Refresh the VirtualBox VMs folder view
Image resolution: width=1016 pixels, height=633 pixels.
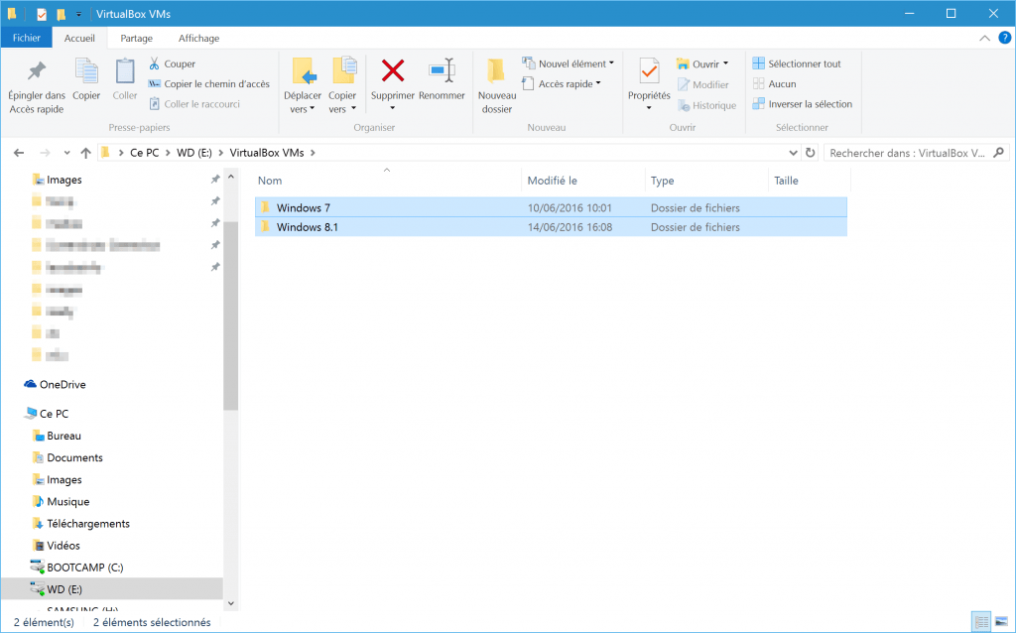[810, 153]
